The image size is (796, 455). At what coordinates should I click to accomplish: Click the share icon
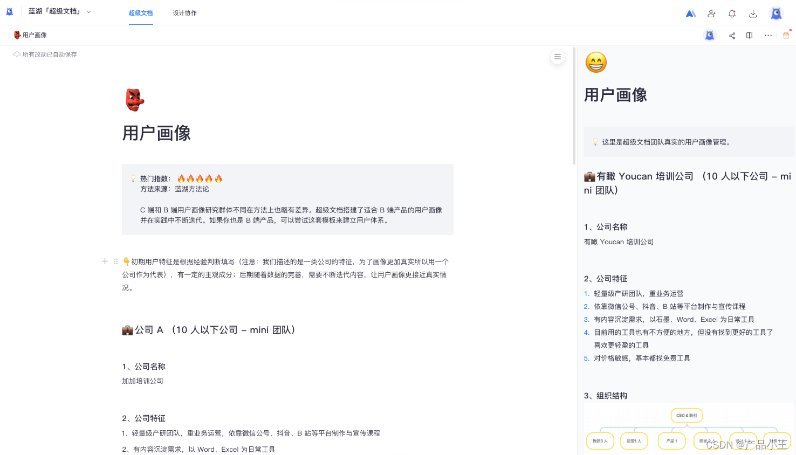pyautogui.click(x=732, y=36)
